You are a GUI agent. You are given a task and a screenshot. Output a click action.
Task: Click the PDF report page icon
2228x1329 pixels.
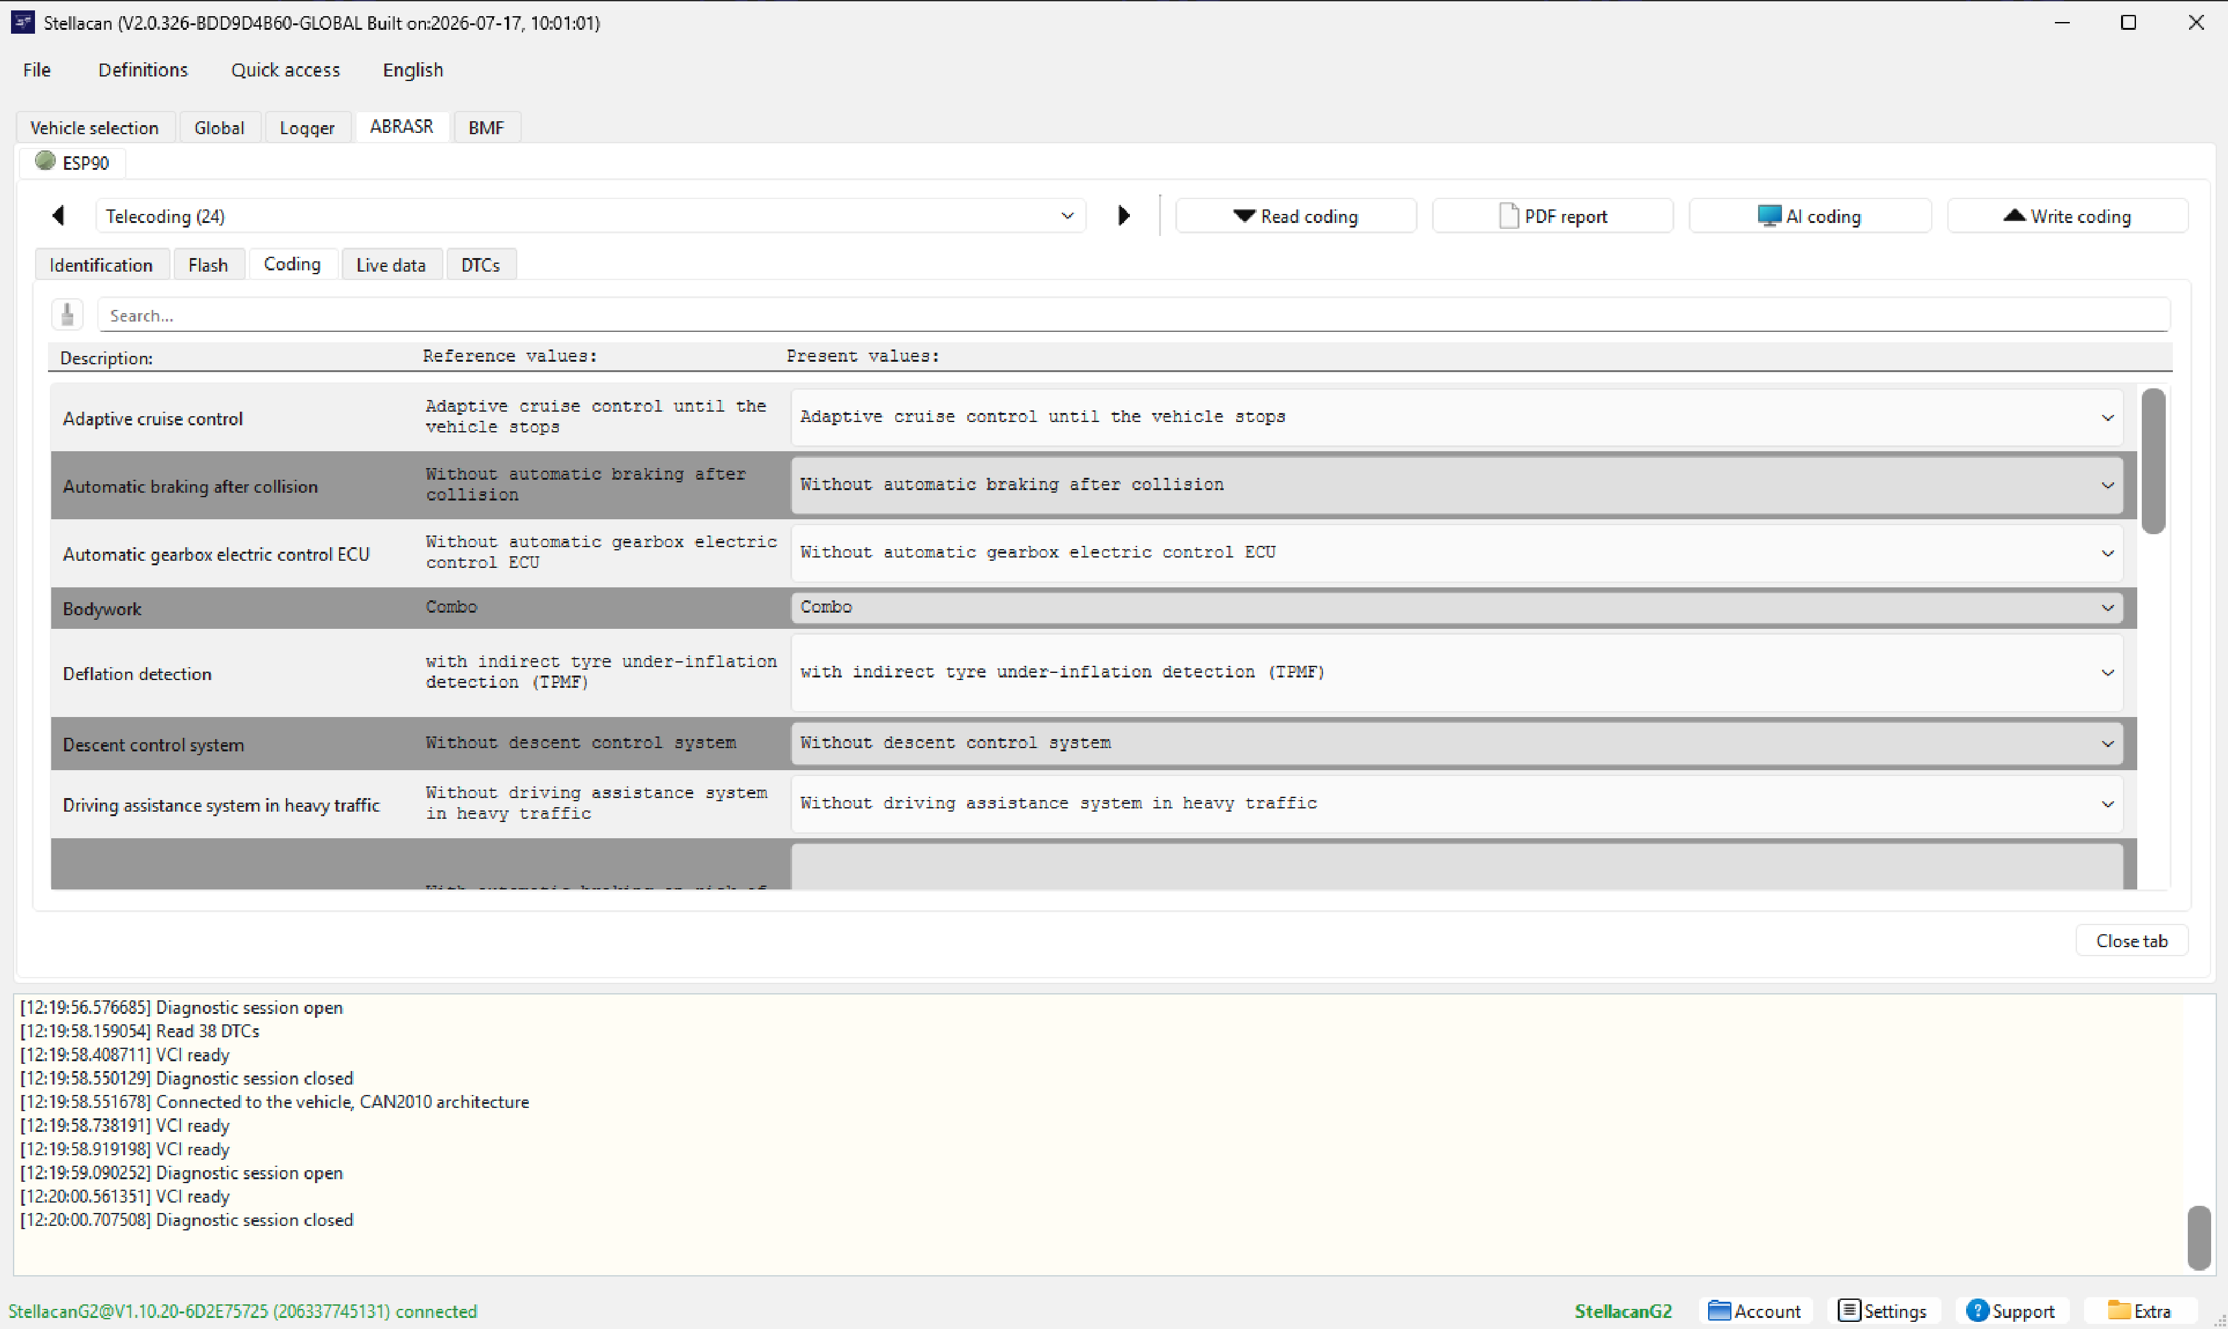click(1509, 216)
